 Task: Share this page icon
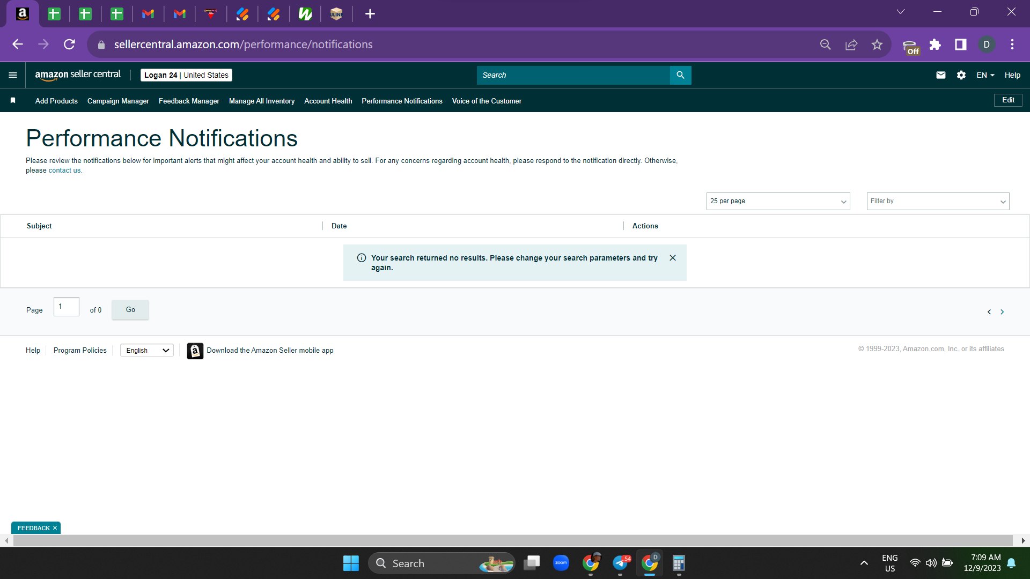851,44
